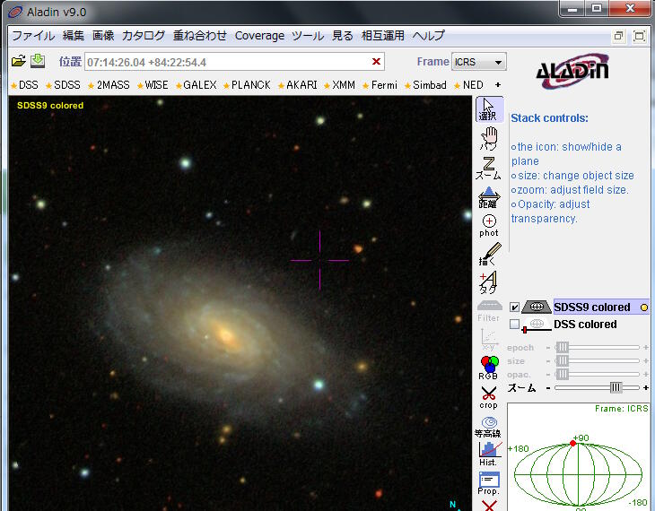Open the 等高線 contour tool
The image size is (655, 511).
pyautogui.click(x=488, y=426)
